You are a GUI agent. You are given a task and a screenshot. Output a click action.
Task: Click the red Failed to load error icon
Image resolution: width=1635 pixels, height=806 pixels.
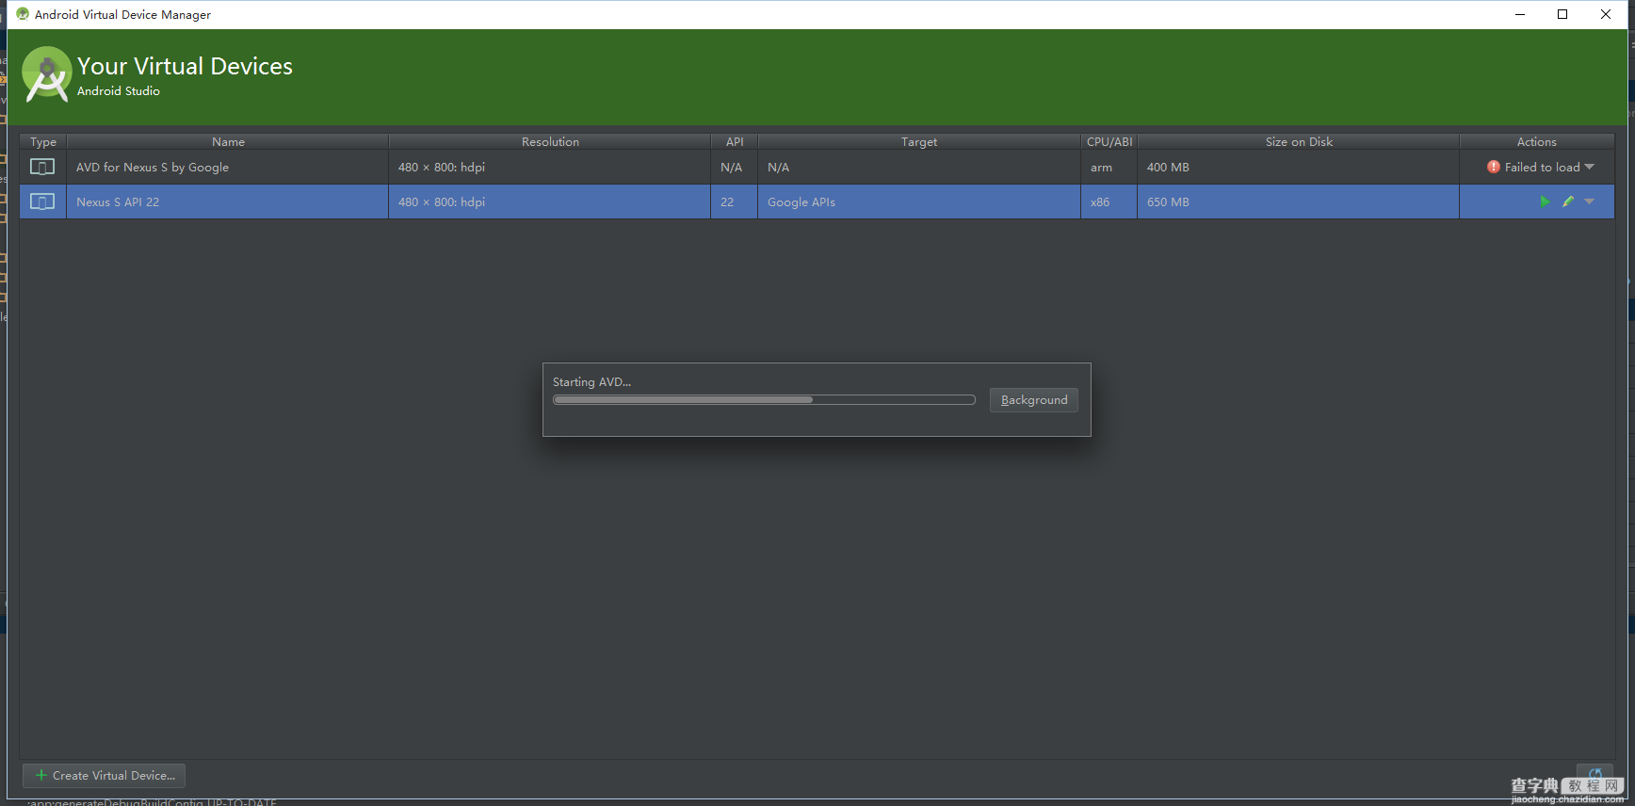coord(1494,167)
